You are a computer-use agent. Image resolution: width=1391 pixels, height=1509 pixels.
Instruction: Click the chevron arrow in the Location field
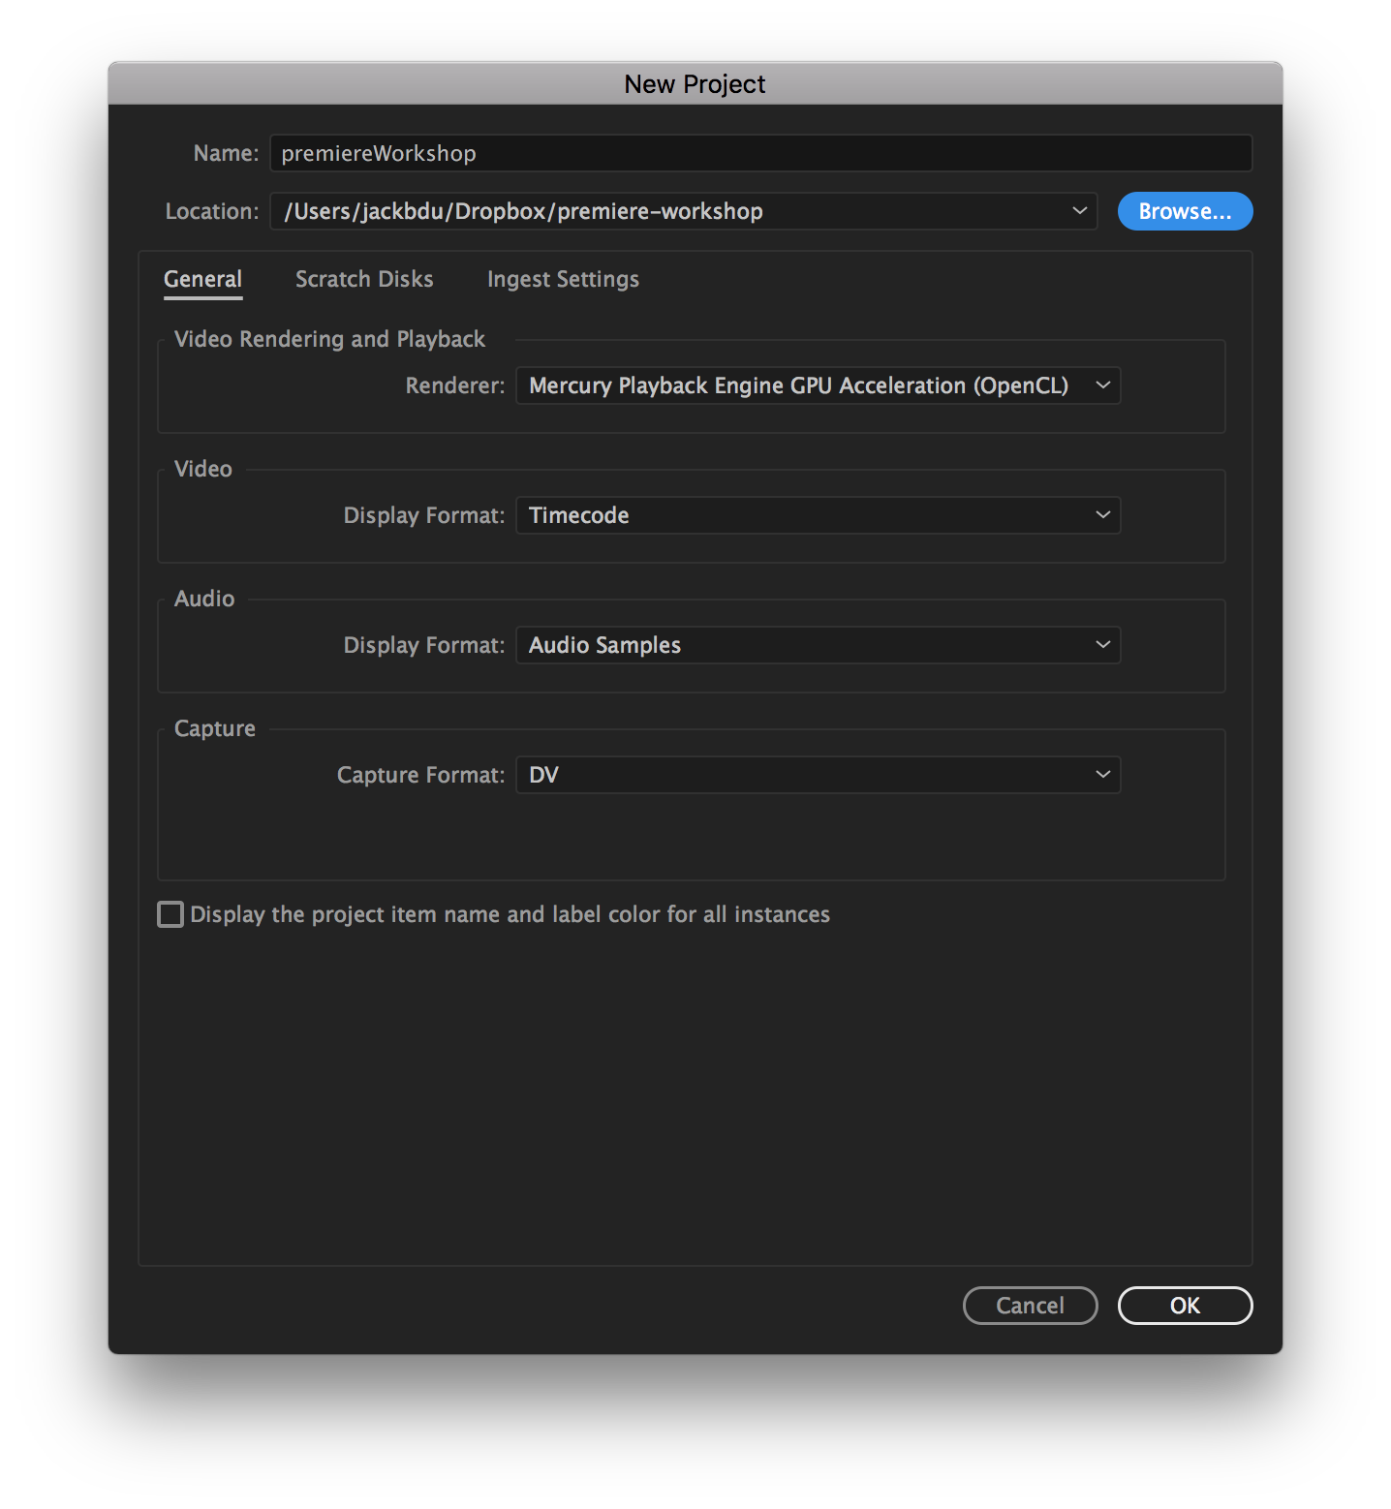tap(1079, 211)
